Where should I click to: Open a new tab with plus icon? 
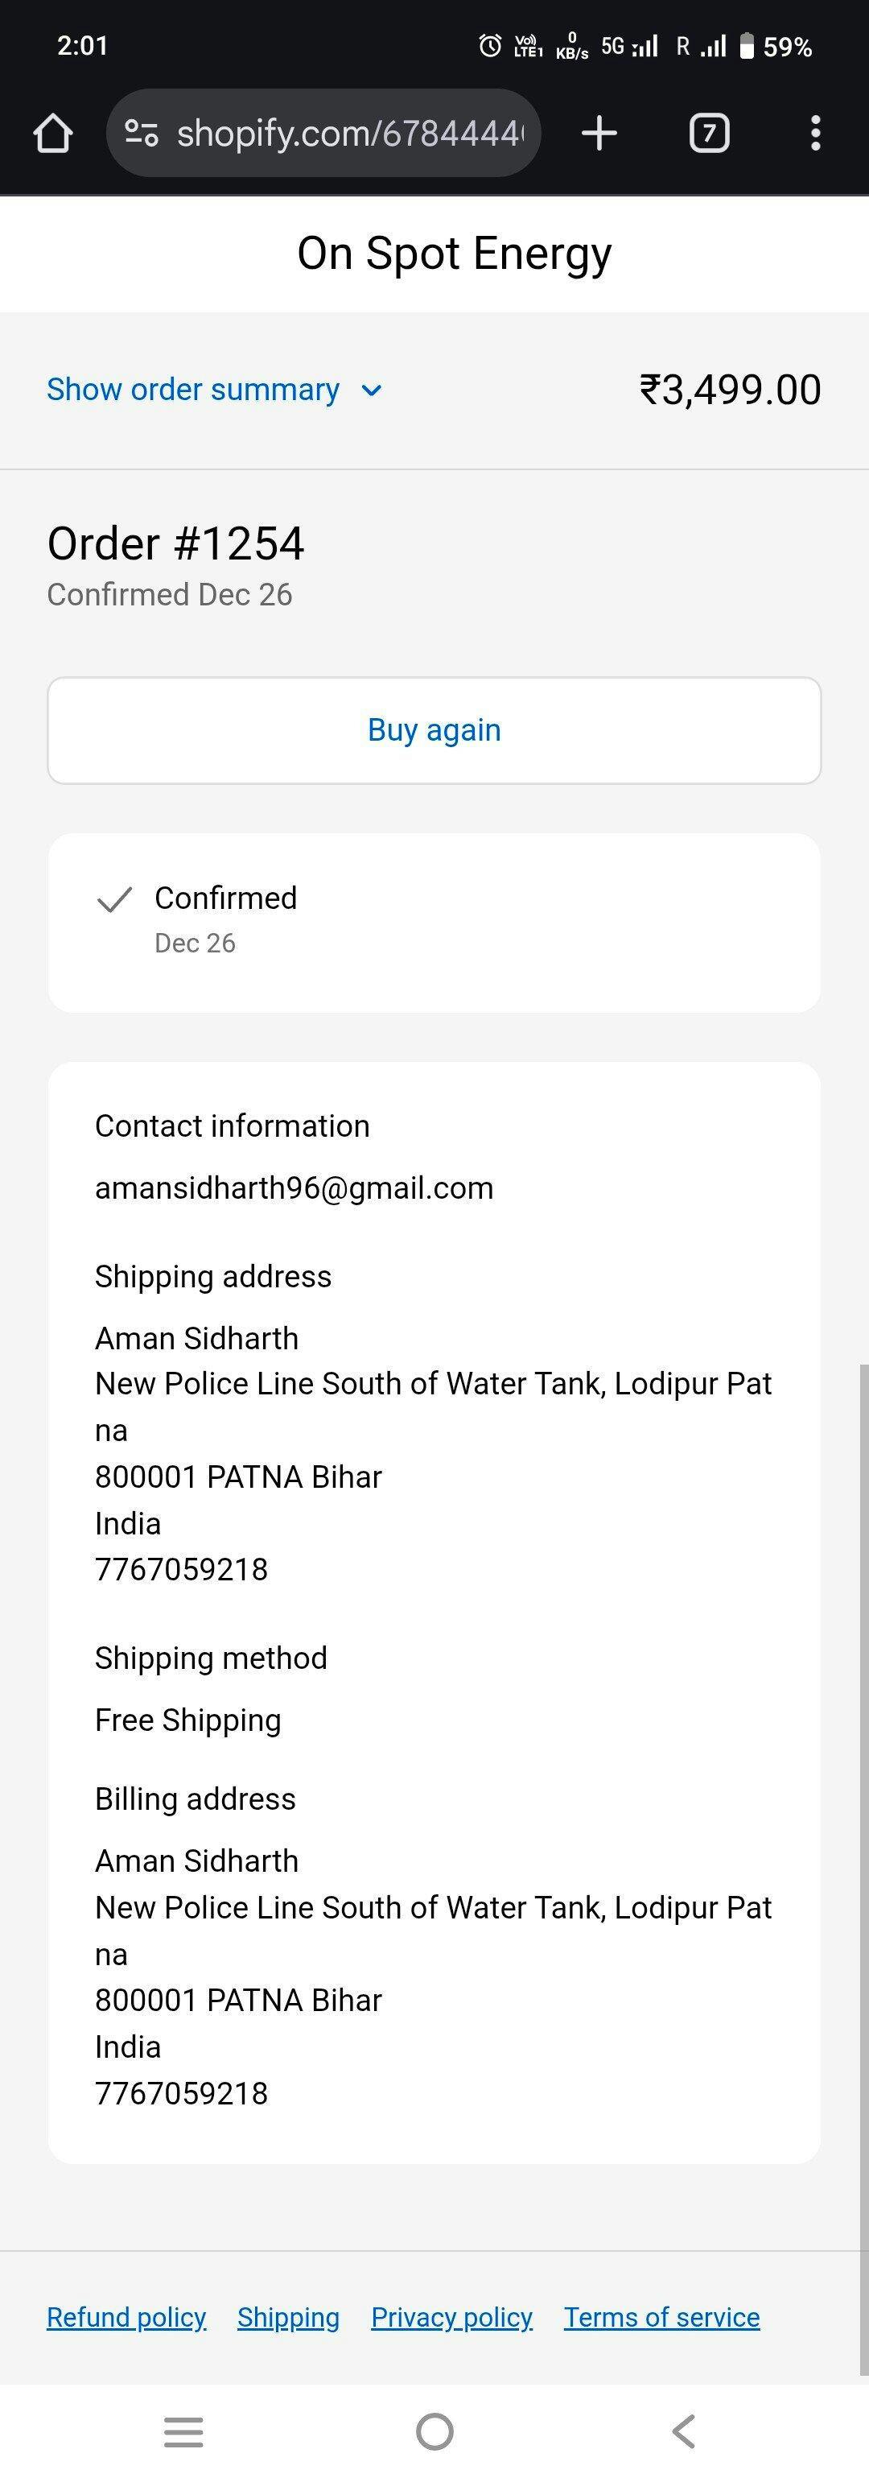pos(599,133)
